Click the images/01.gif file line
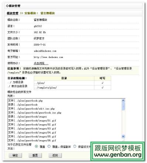This screenshot has height=163, width=147. pyautogui.click(x=32, y=121)
